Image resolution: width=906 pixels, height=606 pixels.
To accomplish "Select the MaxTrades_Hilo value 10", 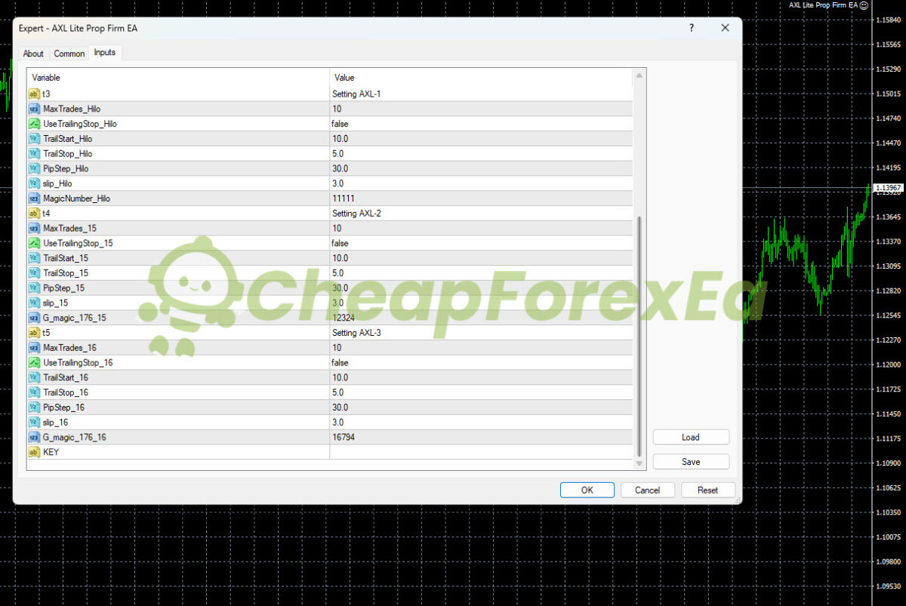I will (x=337, y=109).
